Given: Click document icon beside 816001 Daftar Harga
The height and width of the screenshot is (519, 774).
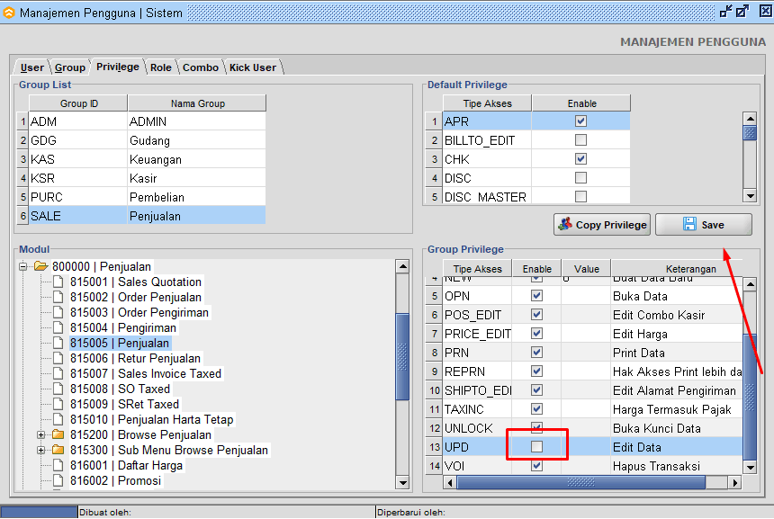Looking at the screenshot, I should tap(58, 466).
